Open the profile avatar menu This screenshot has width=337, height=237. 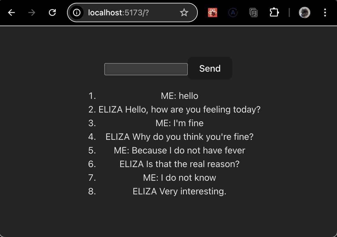click(305, 13)
